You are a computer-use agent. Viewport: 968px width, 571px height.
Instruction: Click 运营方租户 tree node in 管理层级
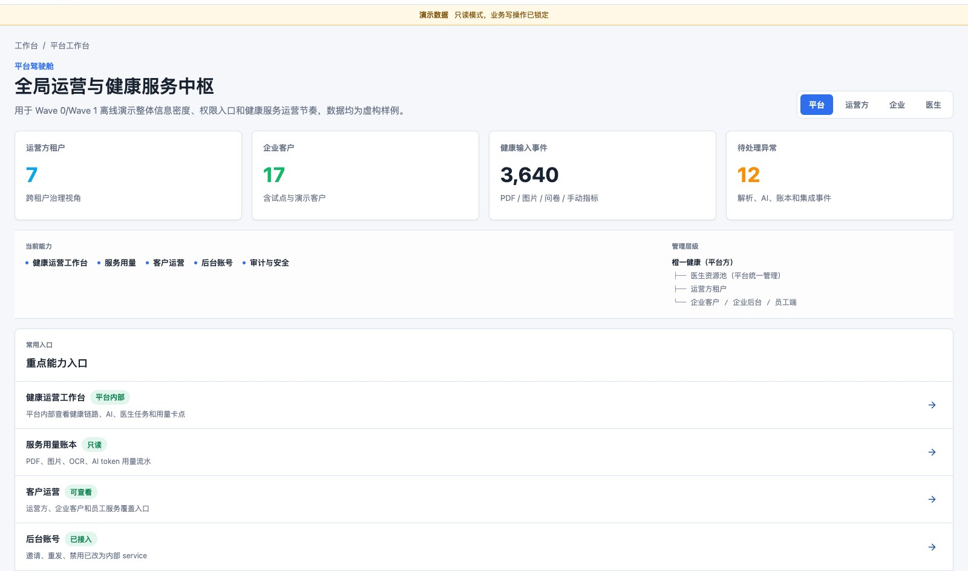[x=708, y=289]
